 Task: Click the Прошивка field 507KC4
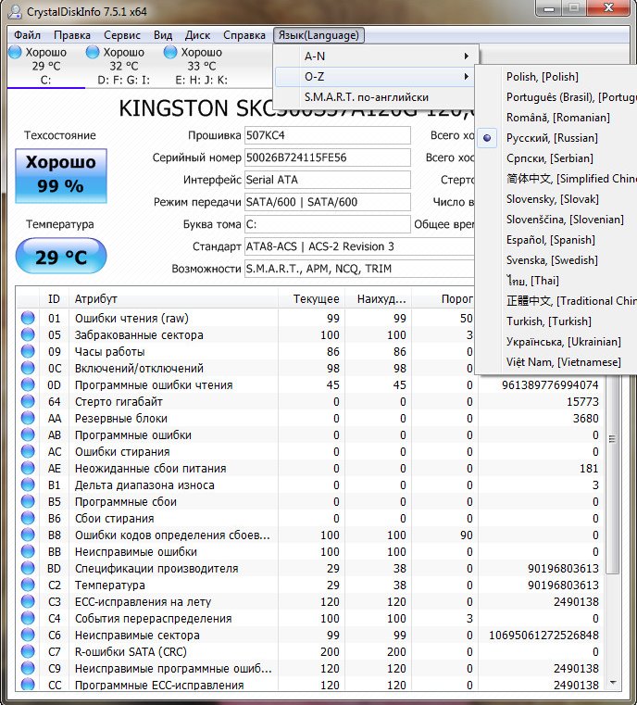coord(328,135)
